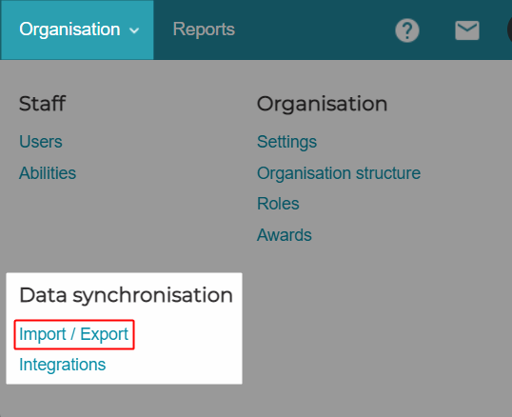Open the Users link under Staff

(41, 142)
